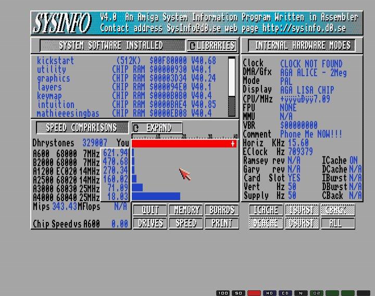This screenshot has height=296, width=375.
Task: Click the emulator status bar '100' indicator
Action: 223,293
